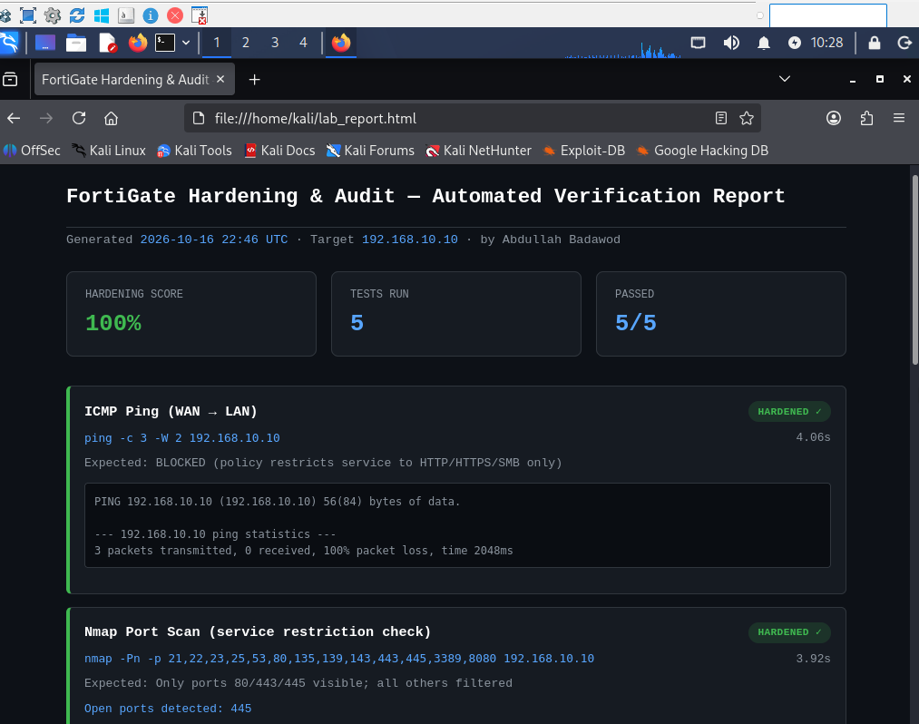
Task: Switch to workspace 3
Action: [x=274, y=43]
